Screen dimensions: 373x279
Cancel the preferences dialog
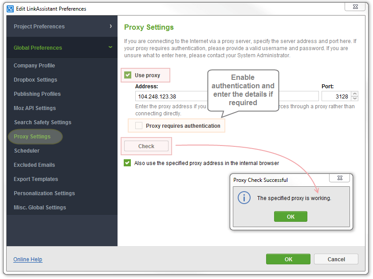[x=336, y=259]
